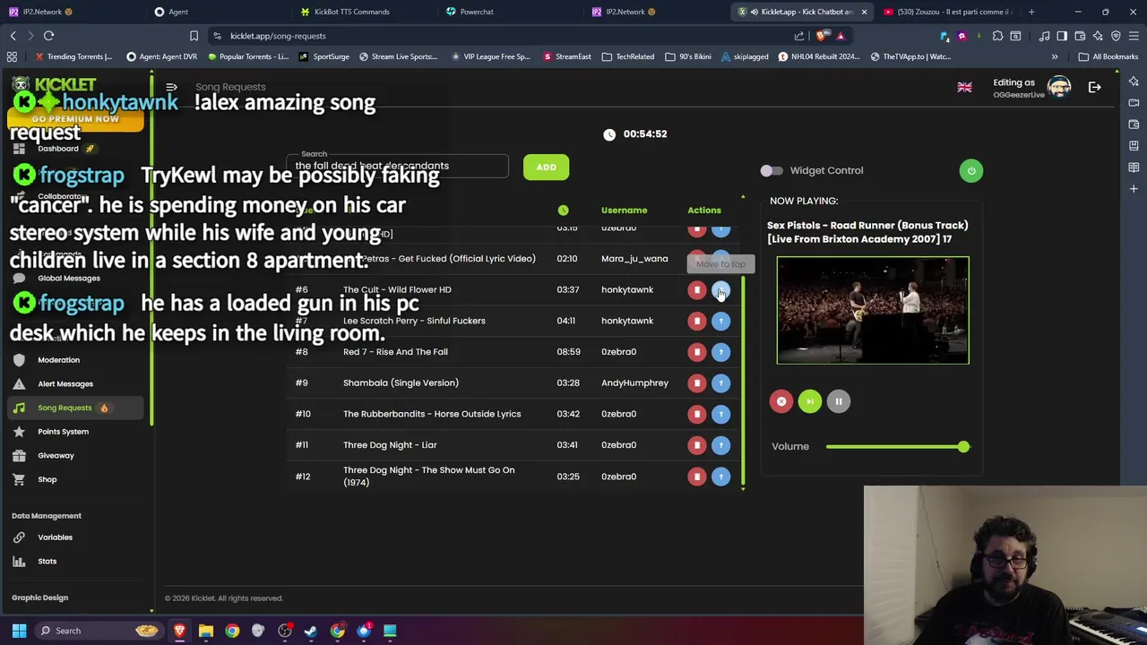
Task: Open a new browser tab
Action: pyautogui.click(x=1031, y=12)
